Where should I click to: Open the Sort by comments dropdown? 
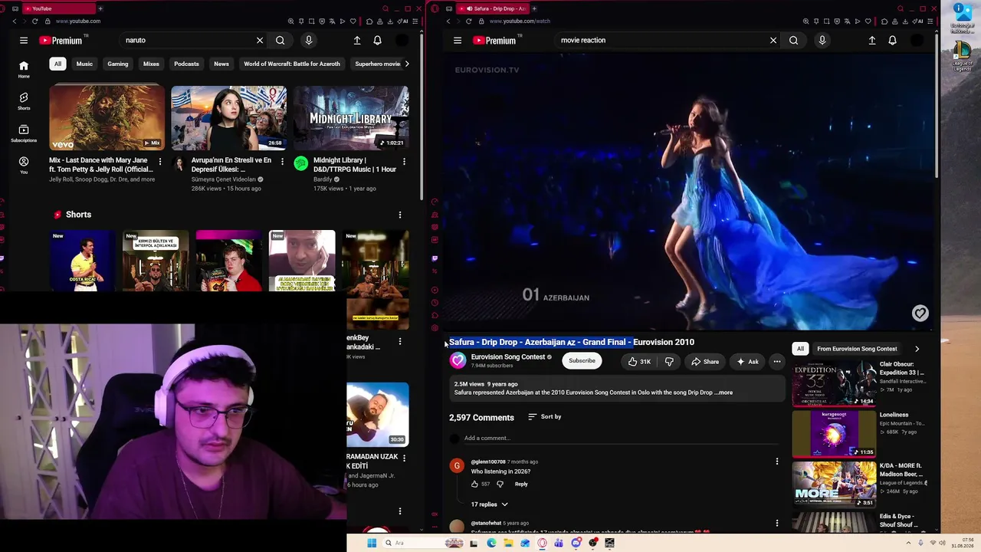[x=545, y=417]
